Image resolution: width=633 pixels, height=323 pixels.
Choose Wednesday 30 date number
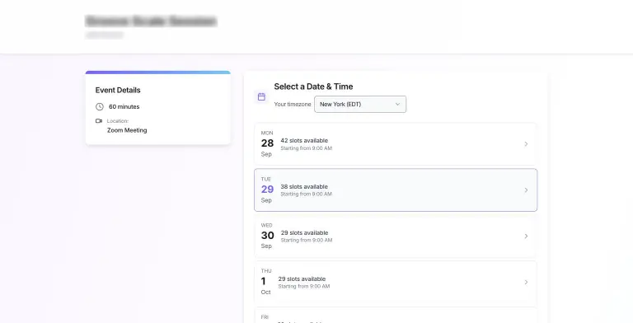(267, 236)
